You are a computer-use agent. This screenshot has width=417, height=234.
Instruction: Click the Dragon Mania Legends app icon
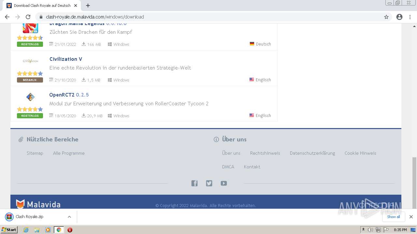(30, 28)
